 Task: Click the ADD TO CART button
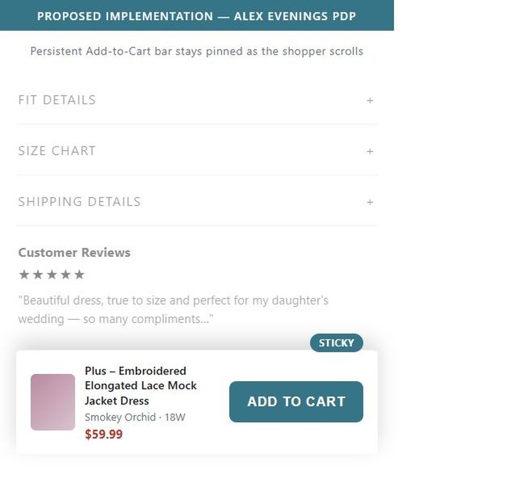(x=296, y=402)
